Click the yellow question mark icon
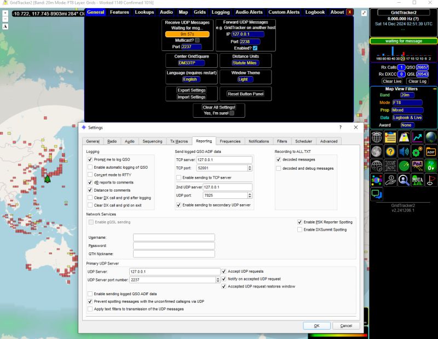 [x=390, y=152]
